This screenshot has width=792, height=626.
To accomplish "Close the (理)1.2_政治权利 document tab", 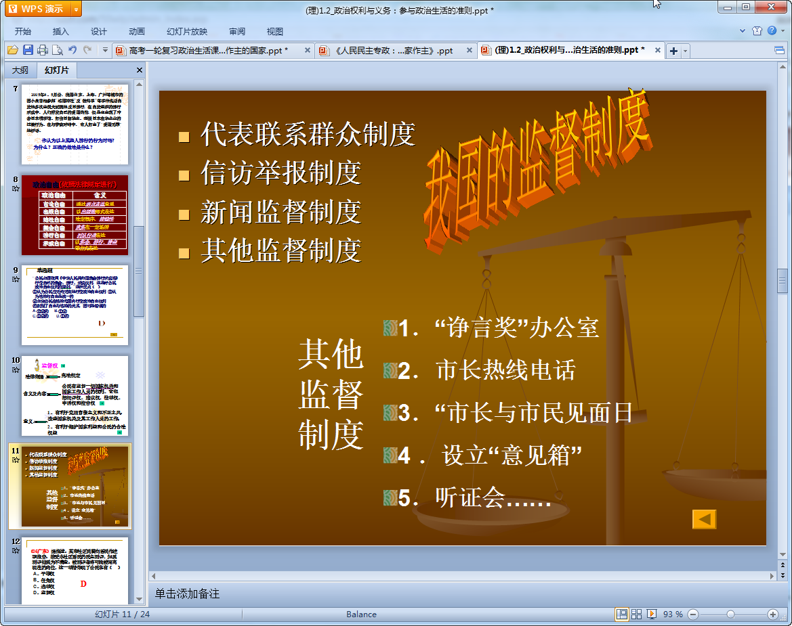I will point(658,51).
